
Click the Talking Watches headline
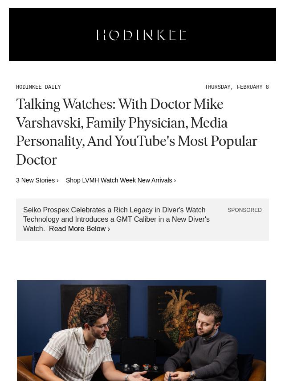coord(137,132)
